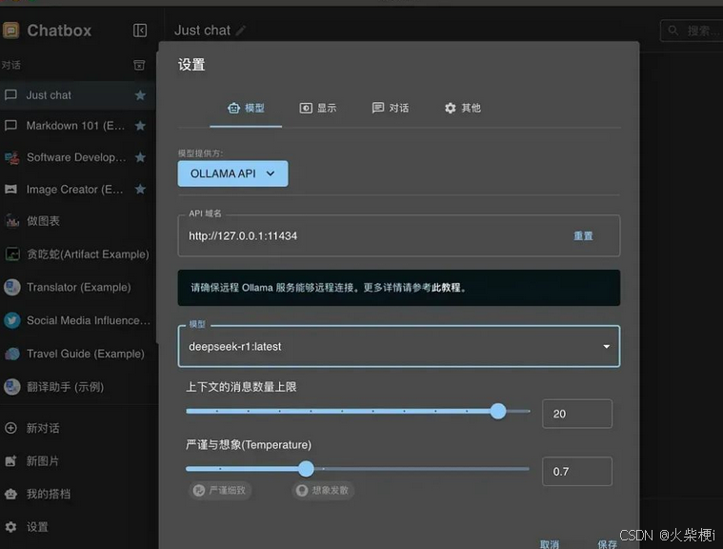Click the 翻译助手 avatar icon

(x=12, y=387)
